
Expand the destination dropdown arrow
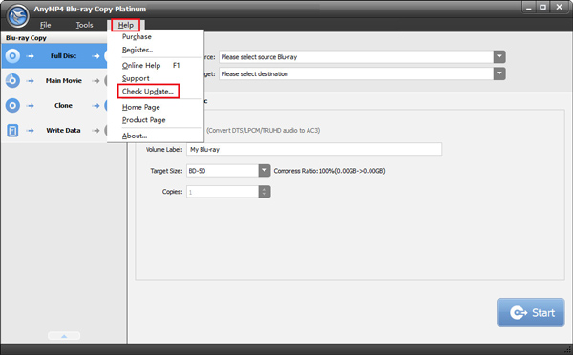tap(499, 73)
